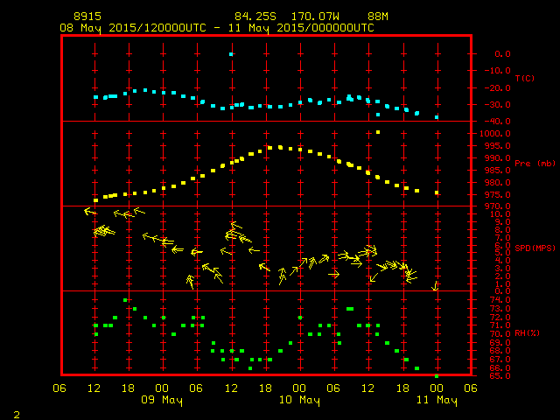Click the 73.0 humidity tick label
The width and height of the screenshot is (560, 420).
[500, 309]
